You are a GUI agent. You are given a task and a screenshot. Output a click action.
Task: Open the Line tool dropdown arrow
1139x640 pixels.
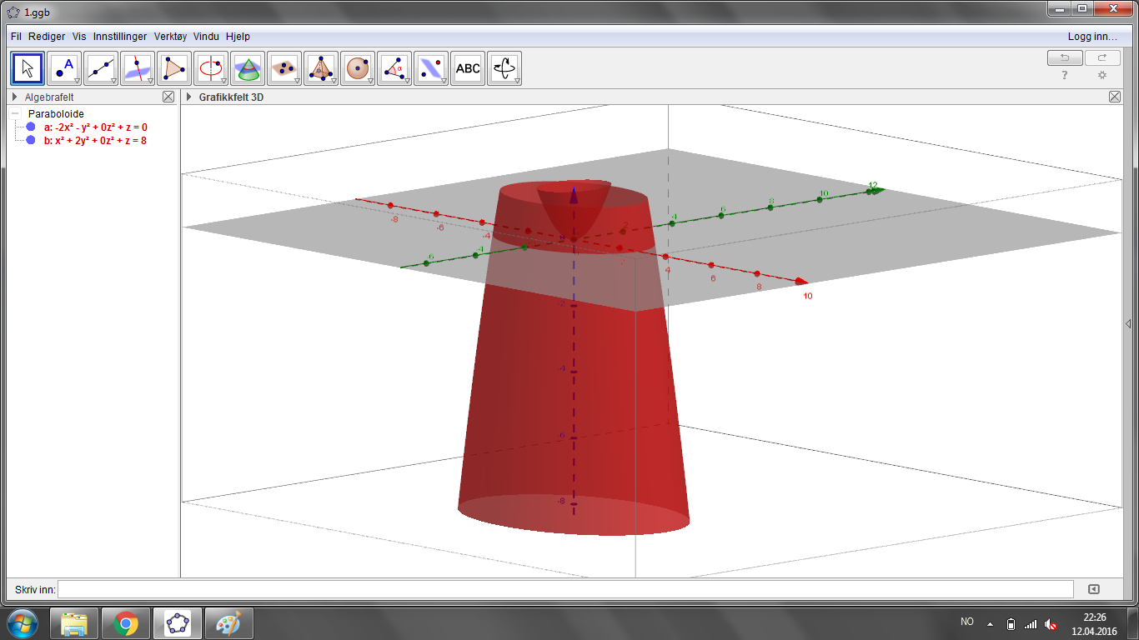pyautogui.click(x=113, y=81)
